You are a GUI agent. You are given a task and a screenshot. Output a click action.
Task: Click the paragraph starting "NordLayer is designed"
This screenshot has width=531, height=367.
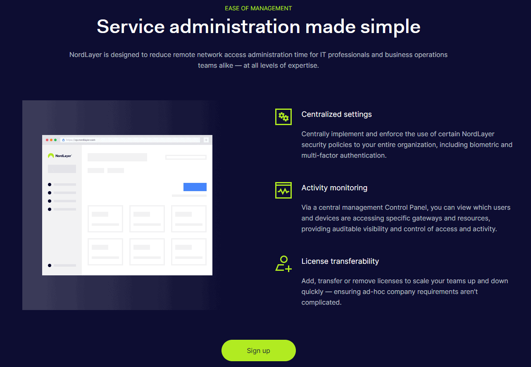pyautogui.click(x=259, y=60)
